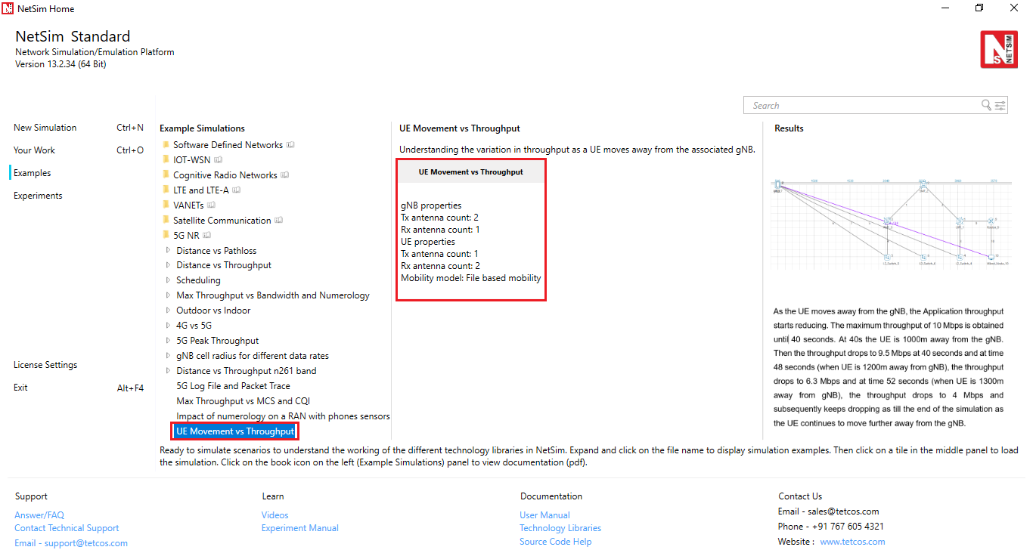
Task: Select Impact of numerology on a RAN
Action: [283, 416]
